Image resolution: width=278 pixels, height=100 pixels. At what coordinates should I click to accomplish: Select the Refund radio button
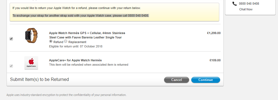(51, 41)
